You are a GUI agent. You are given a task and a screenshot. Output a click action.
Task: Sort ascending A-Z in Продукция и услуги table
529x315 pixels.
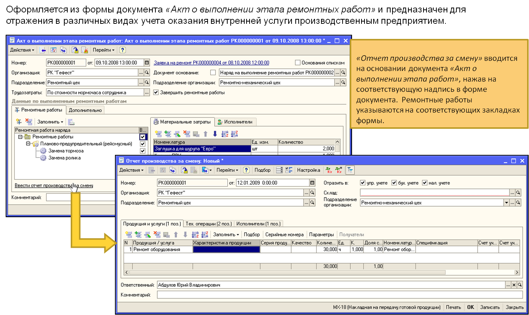[x=195, y=235]
